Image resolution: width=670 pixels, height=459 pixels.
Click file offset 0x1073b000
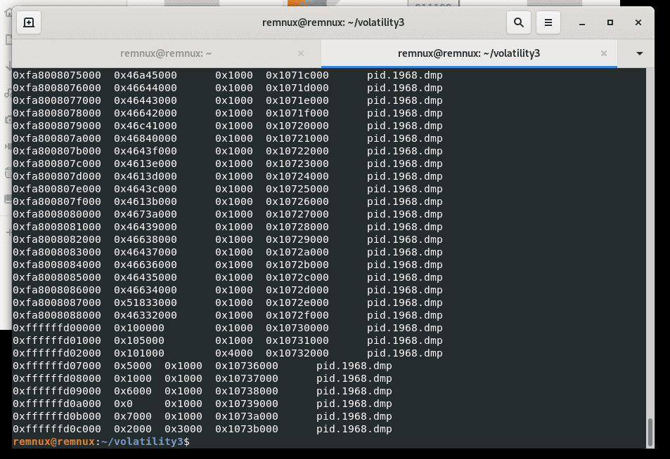pos(247,429)
